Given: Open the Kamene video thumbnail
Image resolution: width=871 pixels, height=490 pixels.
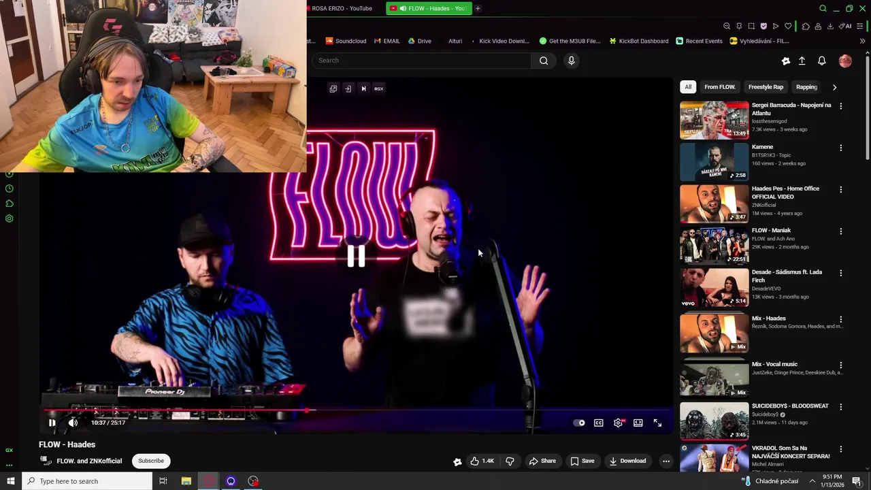Looking at the screenshot, I should click(x=714, y=161).
